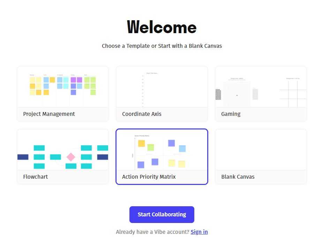Screen dimensions: 322x238
Task: Click the large square grid board in Gaming preview
Action: [237, 95]
